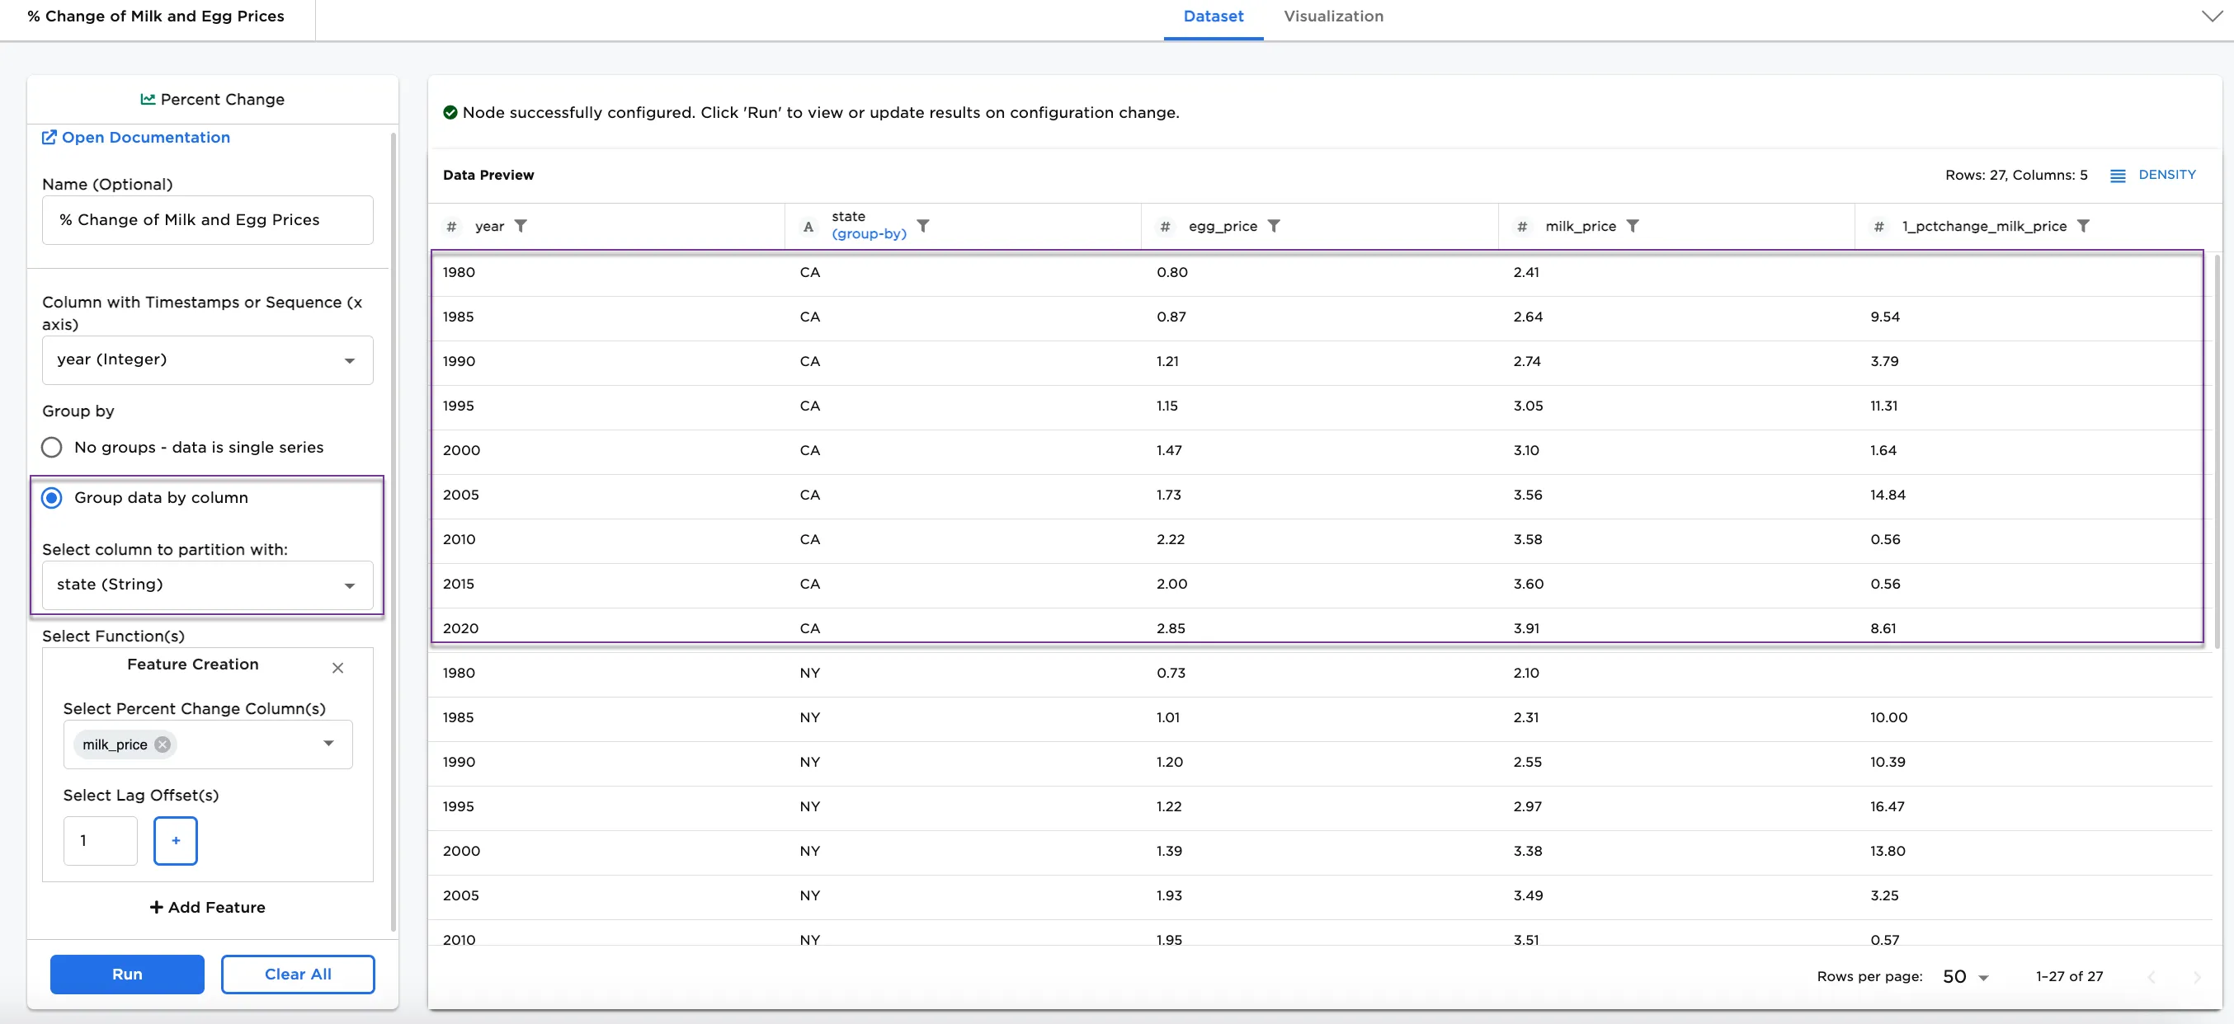Switch to the Visualization tab
This screenshot has width=2234, height=1024.
[1333, 16]
